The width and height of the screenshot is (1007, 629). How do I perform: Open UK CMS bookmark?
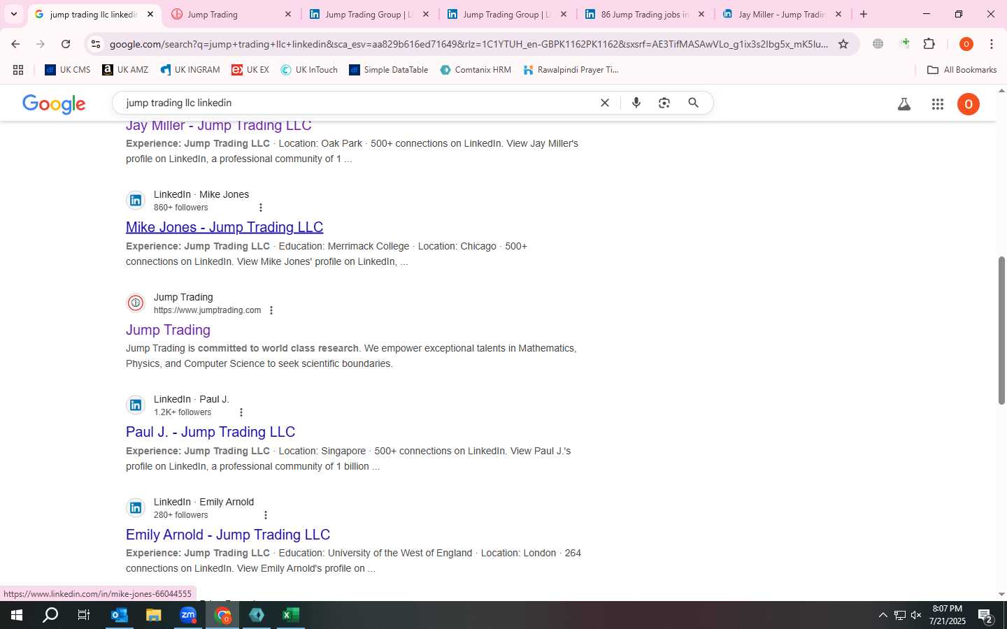tap(68, 70)
